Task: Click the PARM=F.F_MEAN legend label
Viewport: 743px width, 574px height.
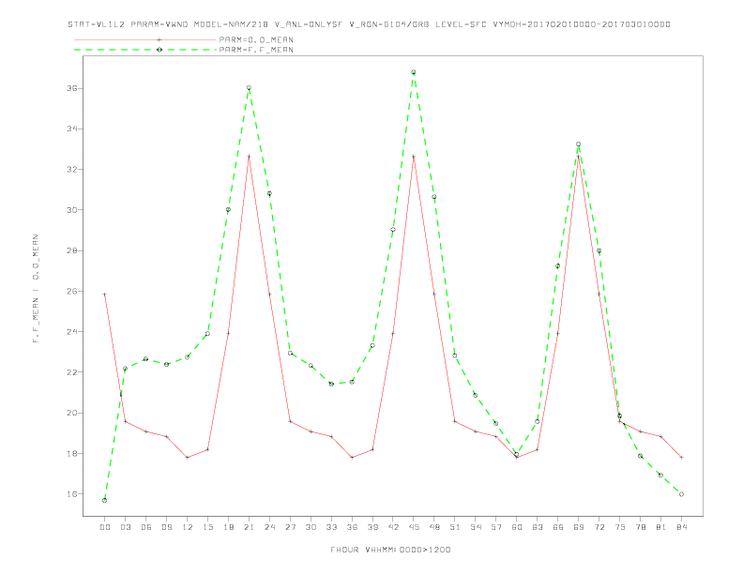Action: click(x=256, y=50)
